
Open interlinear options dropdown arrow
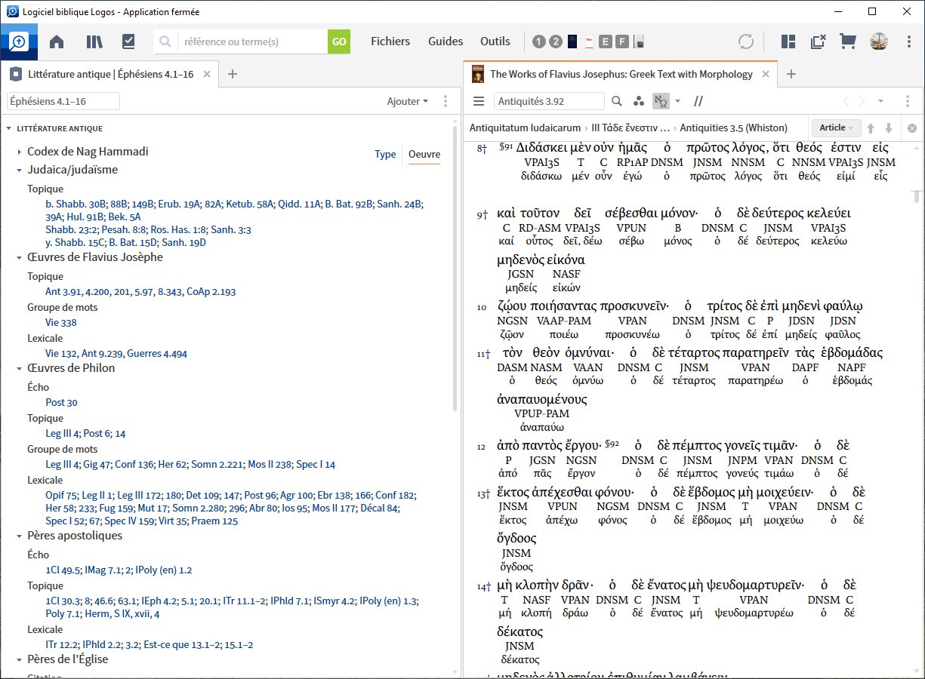[677, 101]
